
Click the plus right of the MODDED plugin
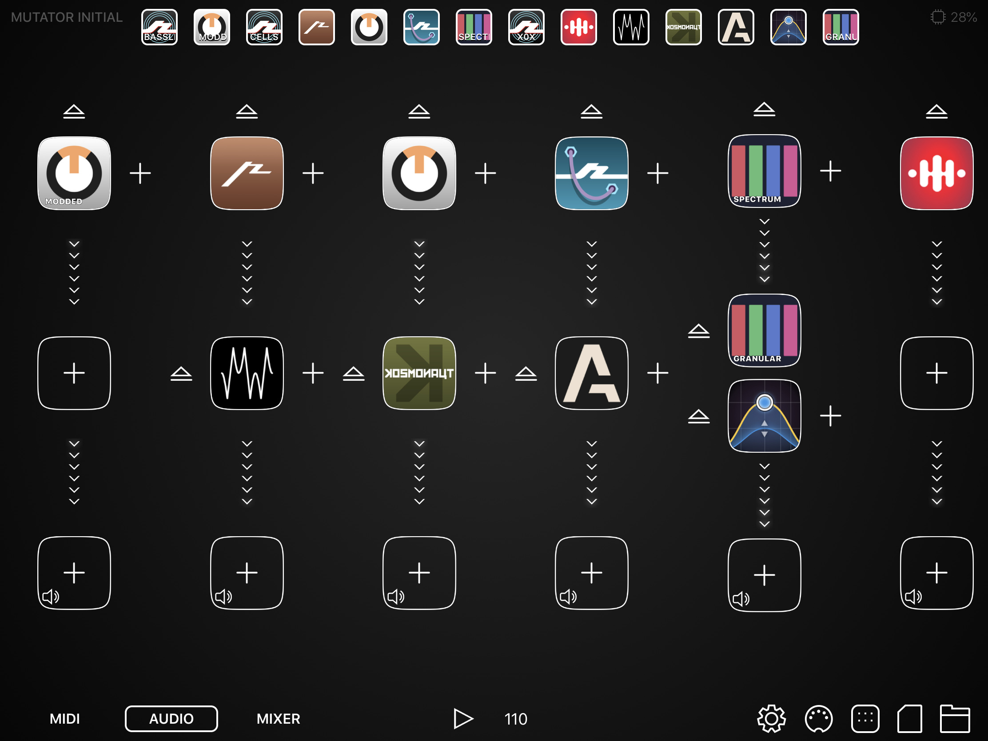(140, 173)
